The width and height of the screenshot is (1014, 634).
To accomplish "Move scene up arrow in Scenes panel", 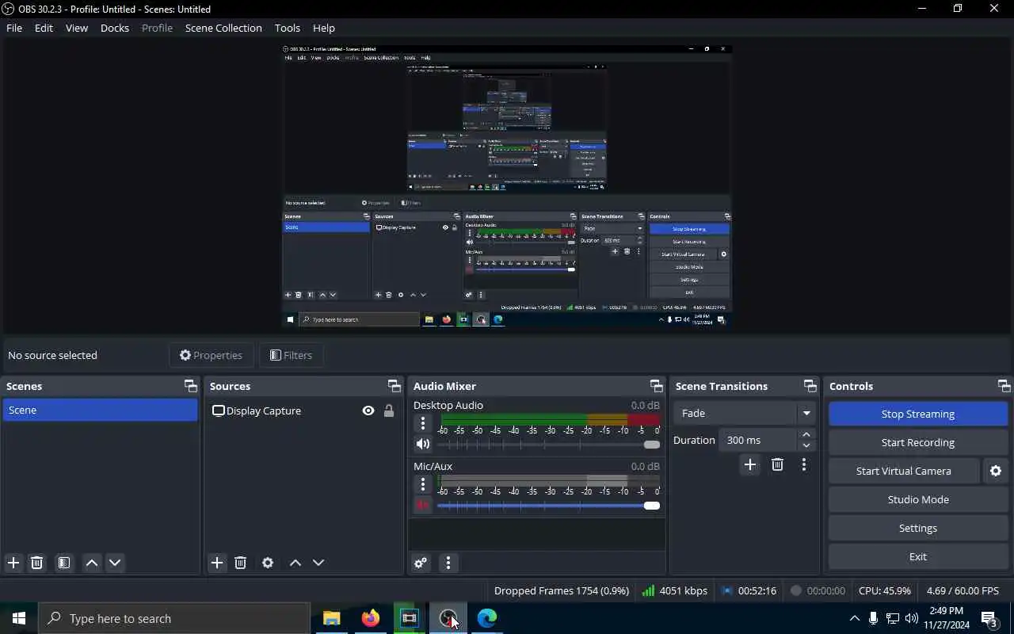I will click(x=92, y=563).
